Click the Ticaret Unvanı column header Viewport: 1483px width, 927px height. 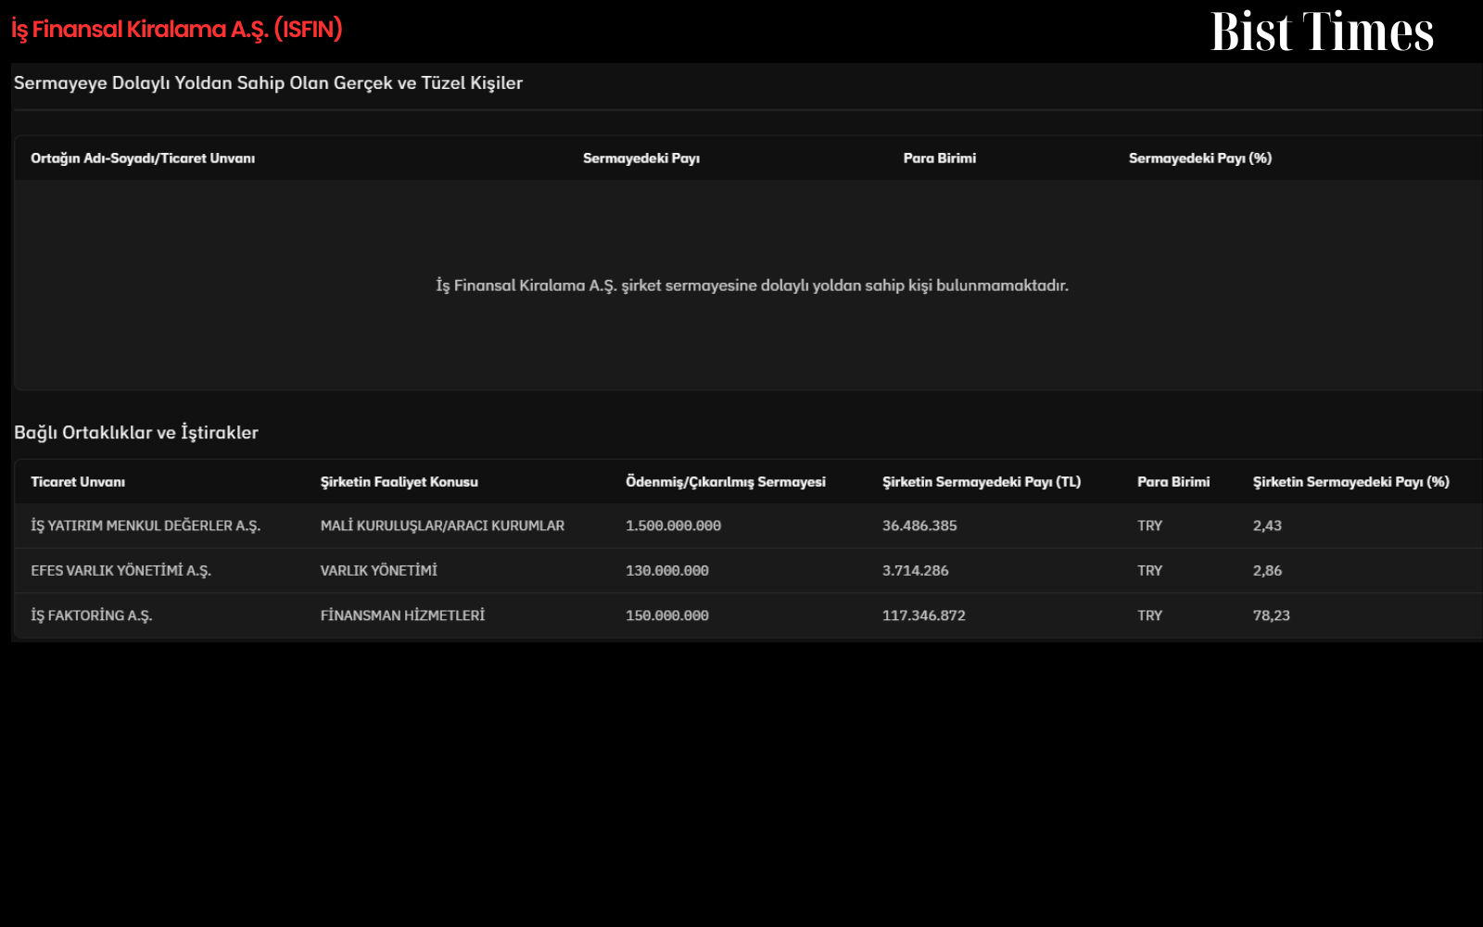click(x=78, y=482)
